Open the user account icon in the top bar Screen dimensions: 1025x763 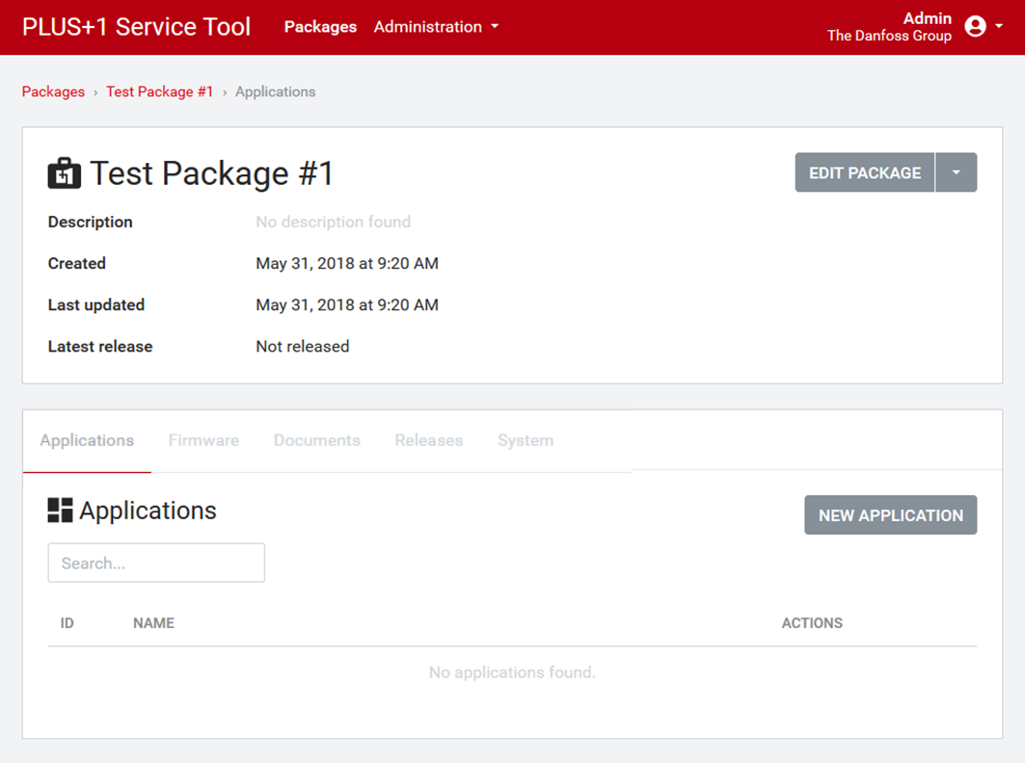click(979, 26)
